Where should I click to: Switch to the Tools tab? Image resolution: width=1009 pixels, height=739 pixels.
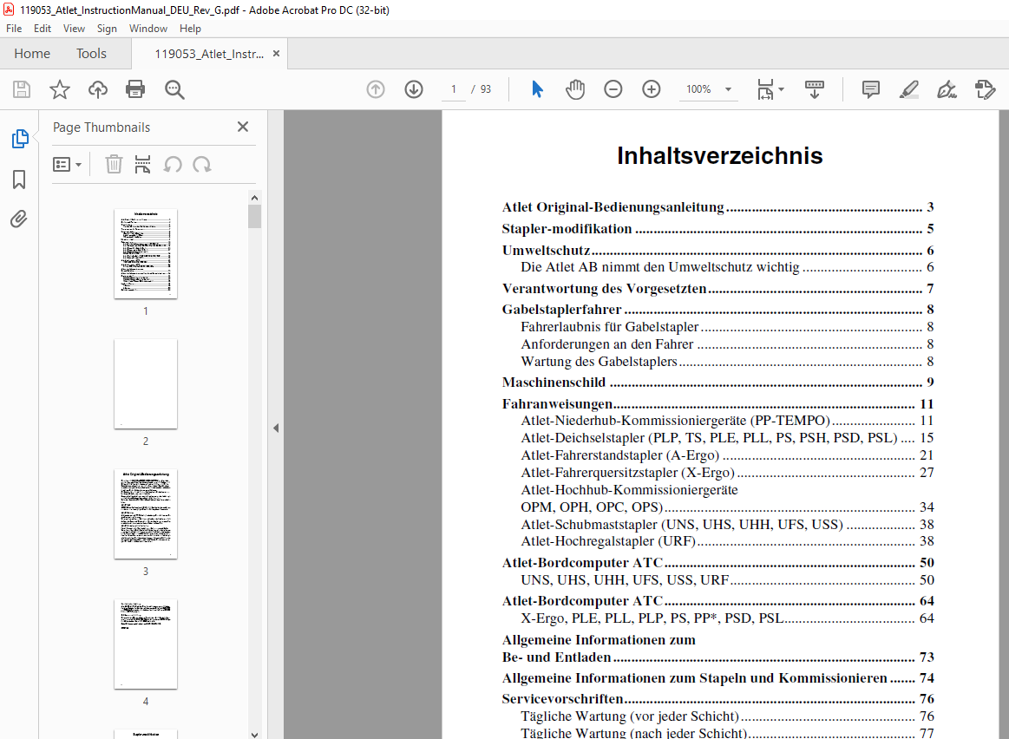[91, 54]
